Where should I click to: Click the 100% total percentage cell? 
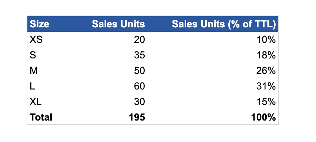pos(263,117)
